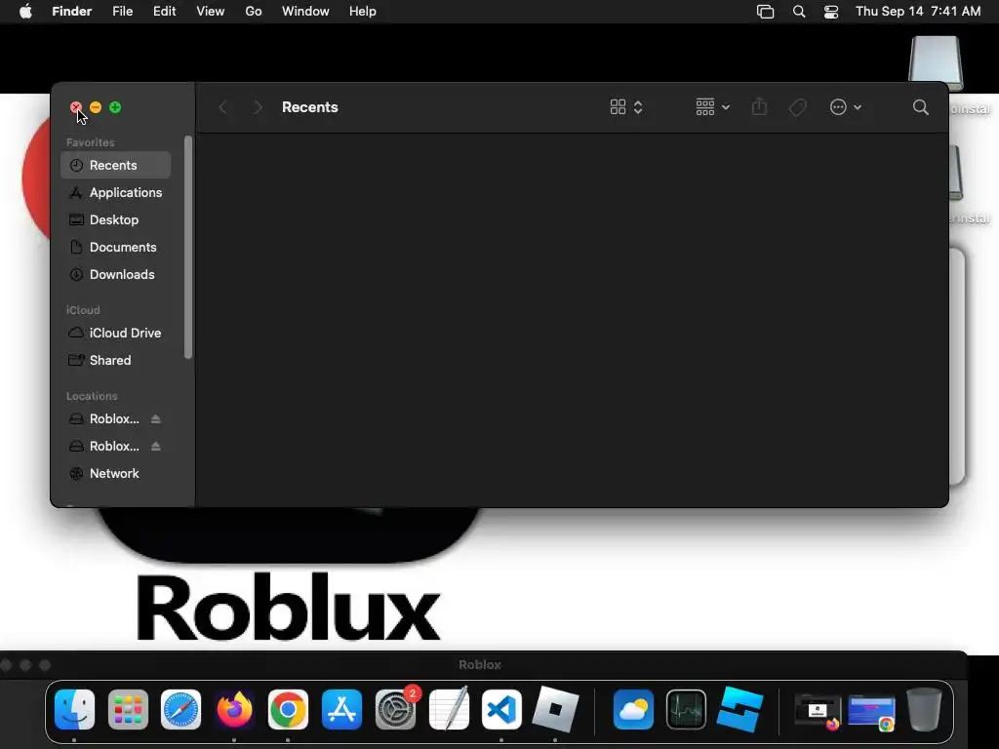Minimize Finder window with yellow button
This screenshot has width=999, height=749.
point(96,107)
